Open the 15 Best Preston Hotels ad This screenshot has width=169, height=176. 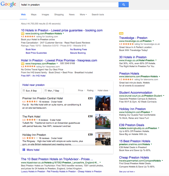135,141
